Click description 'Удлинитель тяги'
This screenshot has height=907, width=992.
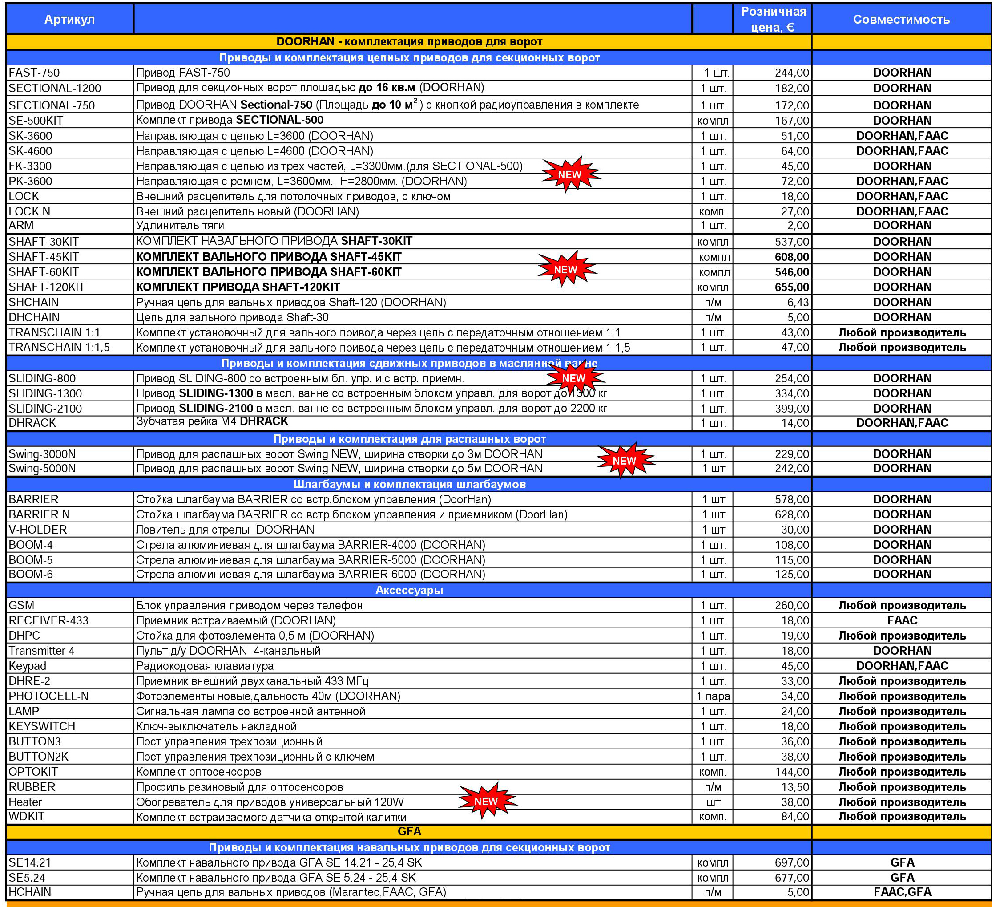click(180, 226)
